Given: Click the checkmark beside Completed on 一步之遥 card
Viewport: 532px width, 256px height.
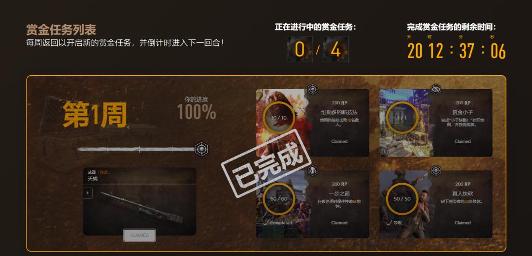Looking at the screenshot, I should 266,223.
